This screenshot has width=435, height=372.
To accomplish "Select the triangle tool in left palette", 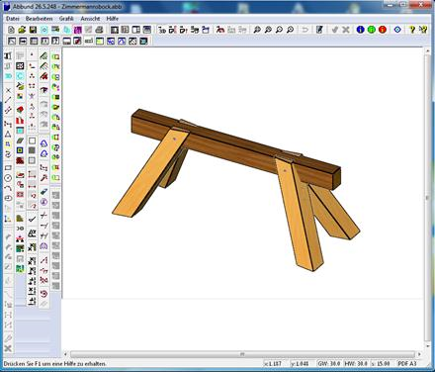I will pyautogui.click(x=8, y=135).
